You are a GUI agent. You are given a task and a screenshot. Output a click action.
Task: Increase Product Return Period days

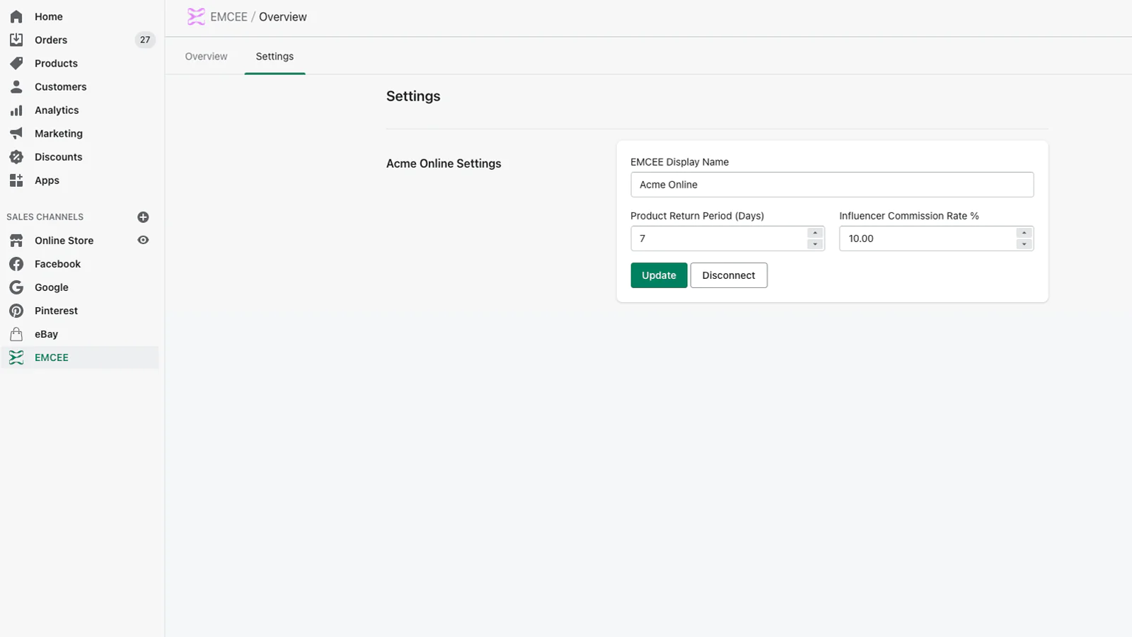[815, 233]
